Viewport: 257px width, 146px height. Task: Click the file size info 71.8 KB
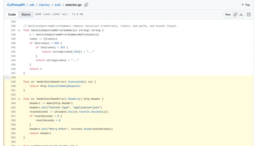click(78, 14)
